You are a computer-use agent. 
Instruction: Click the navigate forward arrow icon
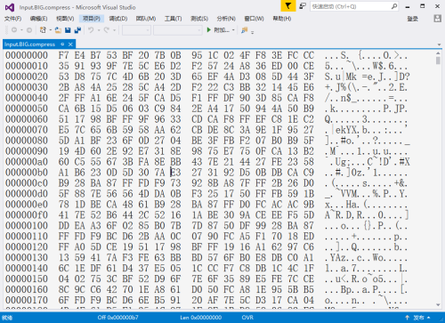[x=29, y=30]
